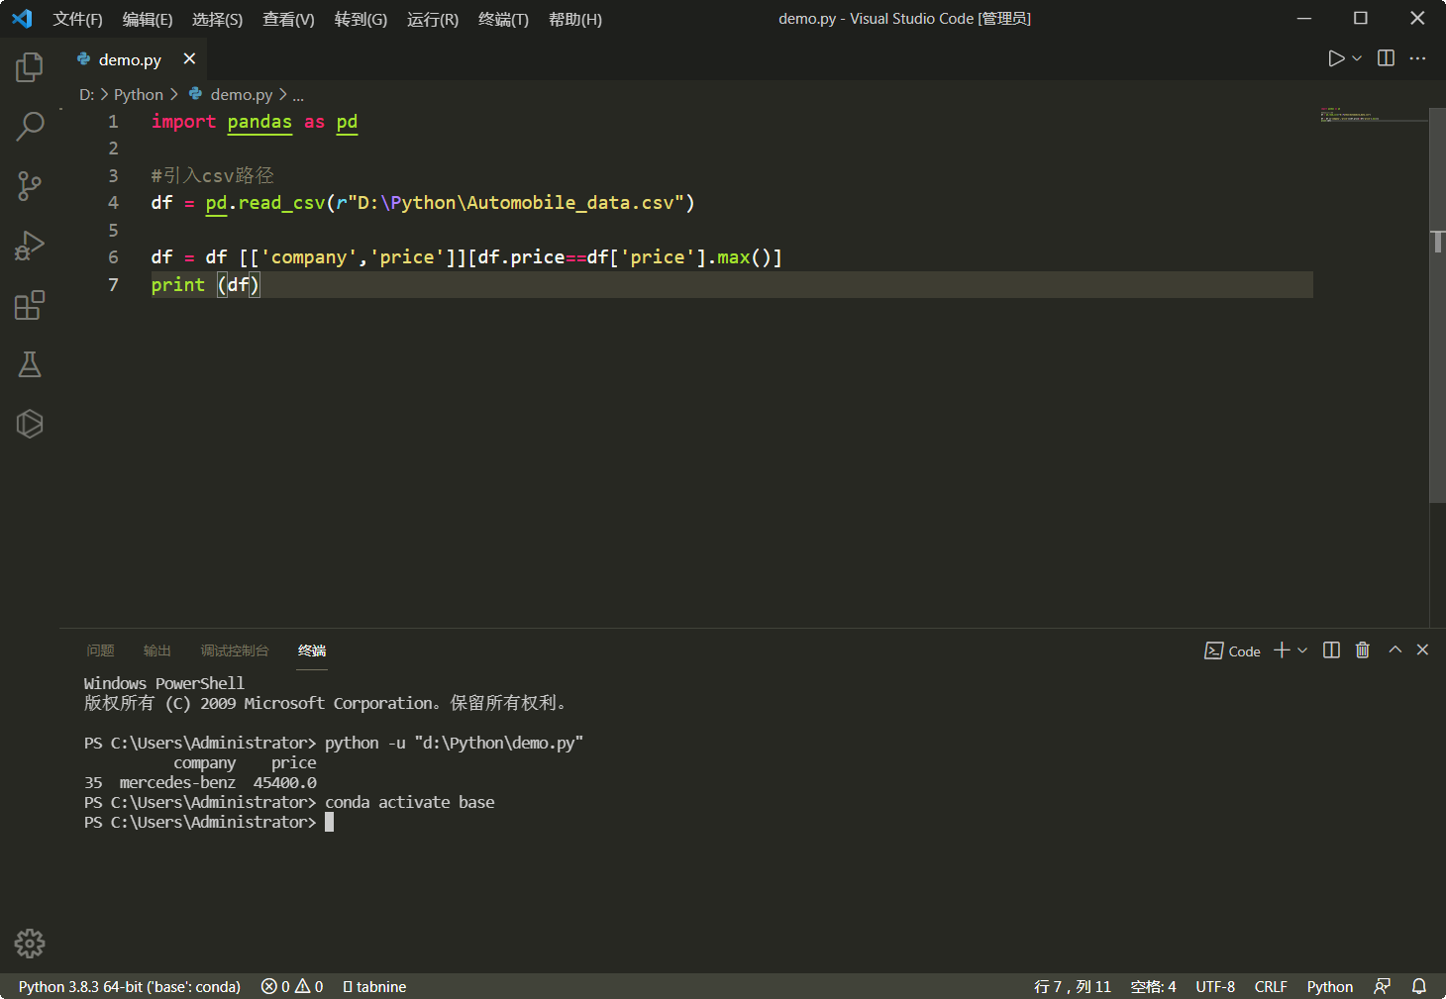Viewport: 1446px width, 999px height.
Task: Maximize panel with the up chevron
Action: click(x=1395, y=649)
